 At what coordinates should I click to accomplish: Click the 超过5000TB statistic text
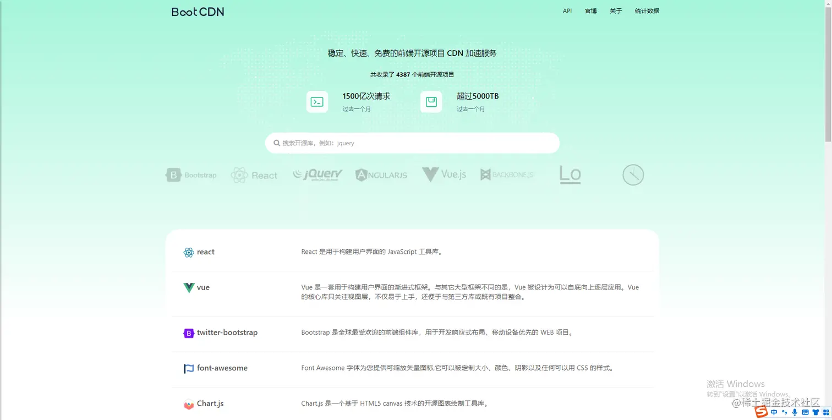478,96
